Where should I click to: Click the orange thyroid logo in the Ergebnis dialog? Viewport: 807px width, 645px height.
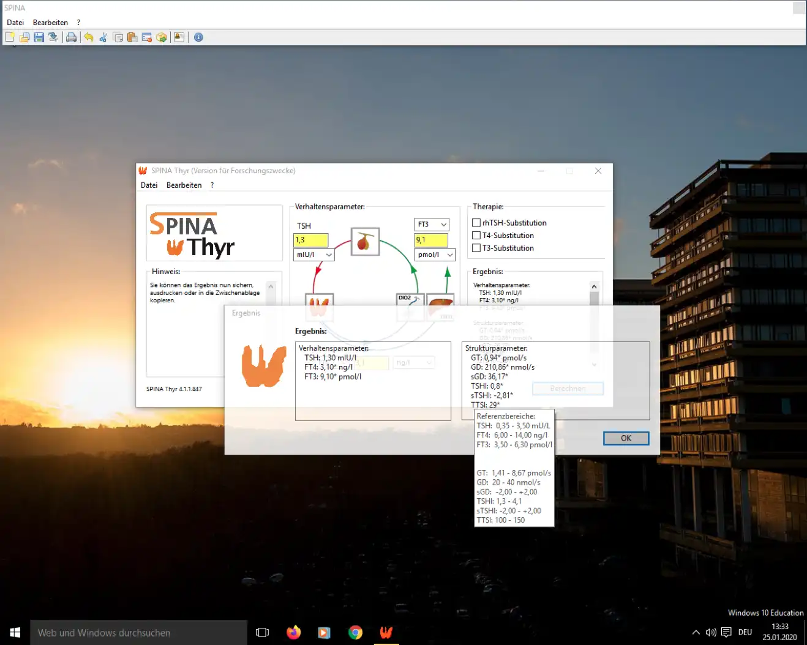point(264,365)
